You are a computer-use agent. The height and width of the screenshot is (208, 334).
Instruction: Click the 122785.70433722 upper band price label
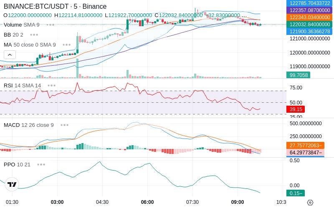click(310, 3)
